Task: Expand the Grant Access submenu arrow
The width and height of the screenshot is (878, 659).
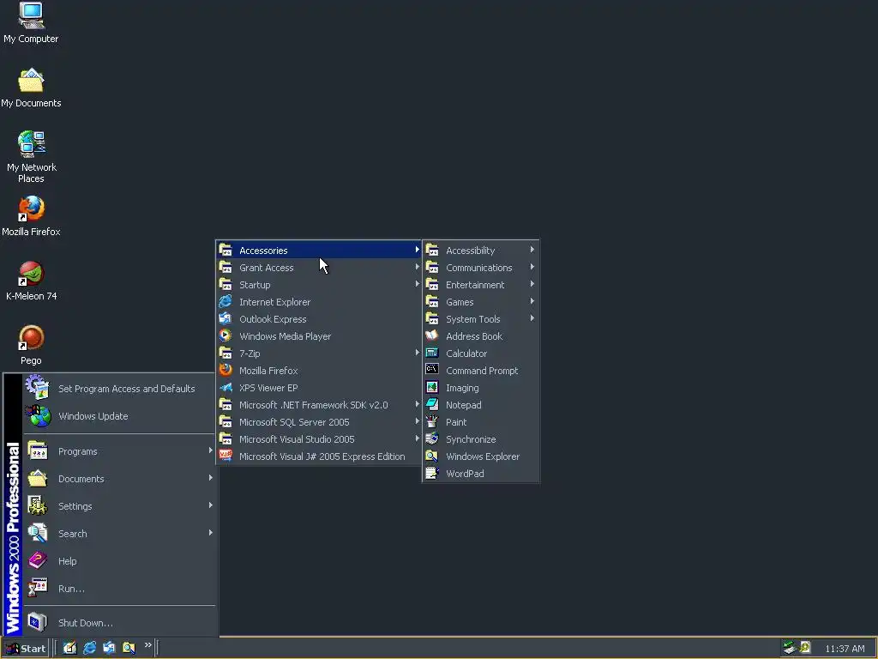Action: point(418,268)
